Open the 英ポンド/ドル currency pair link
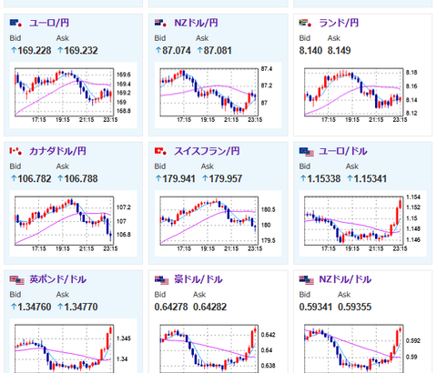The width and height of the screenshot is (437, 373). (x=57, y=279)
